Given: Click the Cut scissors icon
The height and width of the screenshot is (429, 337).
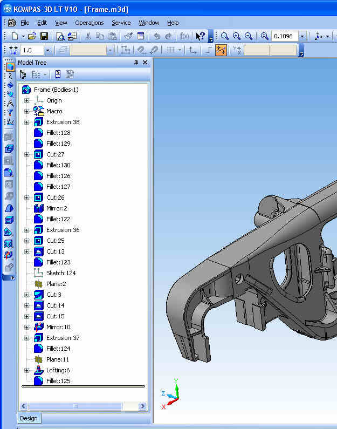Looking at the screenshot, I should click(x=88, y=36).
